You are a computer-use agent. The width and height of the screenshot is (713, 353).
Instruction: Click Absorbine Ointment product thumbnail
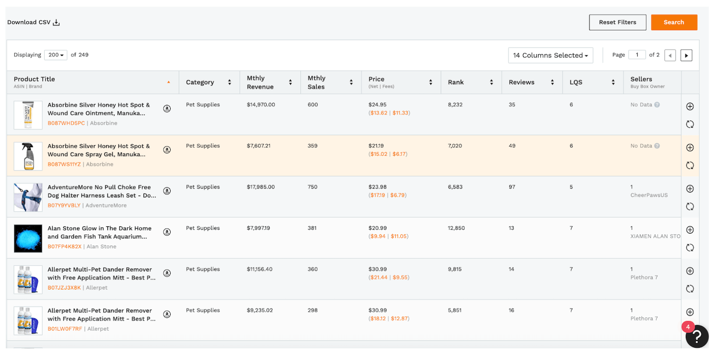pos(28,115)
